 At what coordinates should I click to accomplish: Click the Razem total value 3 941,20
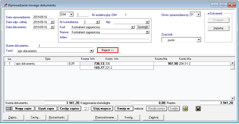[216, 103]
